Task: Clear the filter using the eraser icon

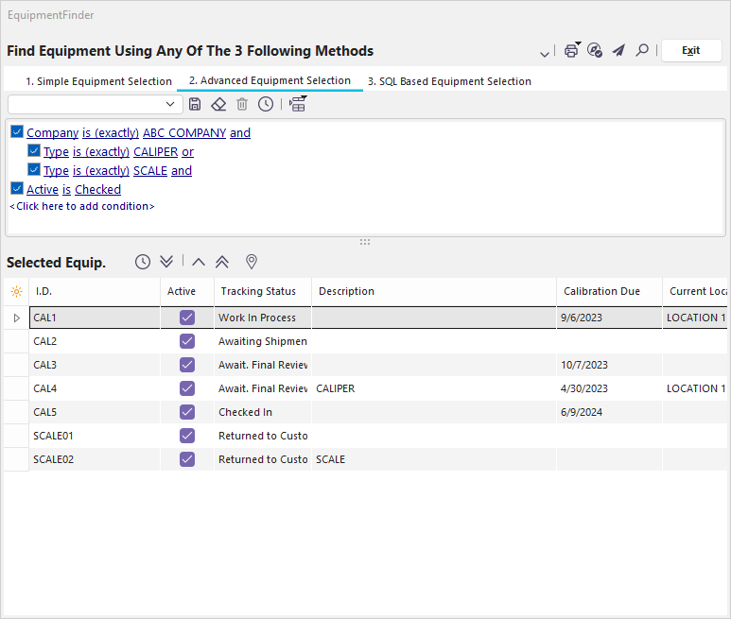Action: (218, 104)
